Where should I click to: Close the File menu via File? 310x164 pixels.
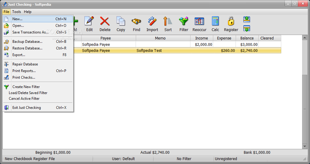[7, 12]
